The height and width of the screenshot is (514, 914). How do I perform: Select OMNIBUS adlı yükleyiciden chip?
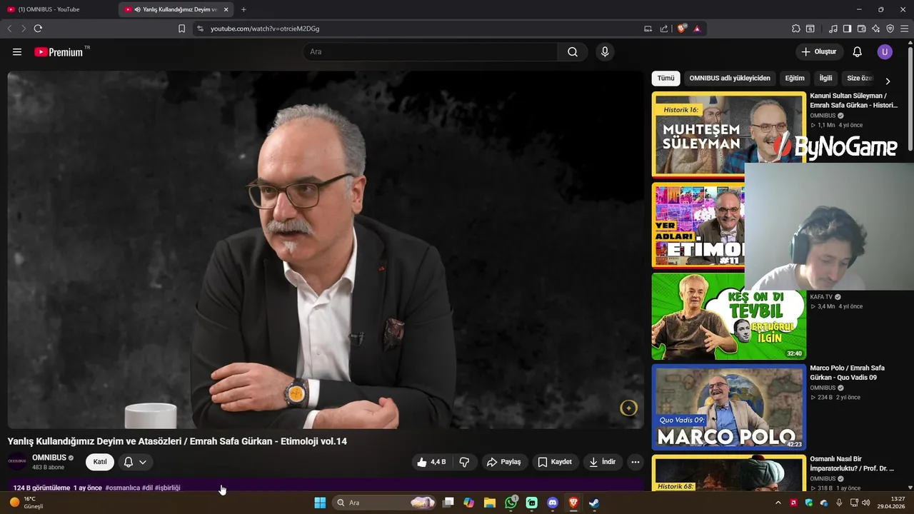coord(730,79)
